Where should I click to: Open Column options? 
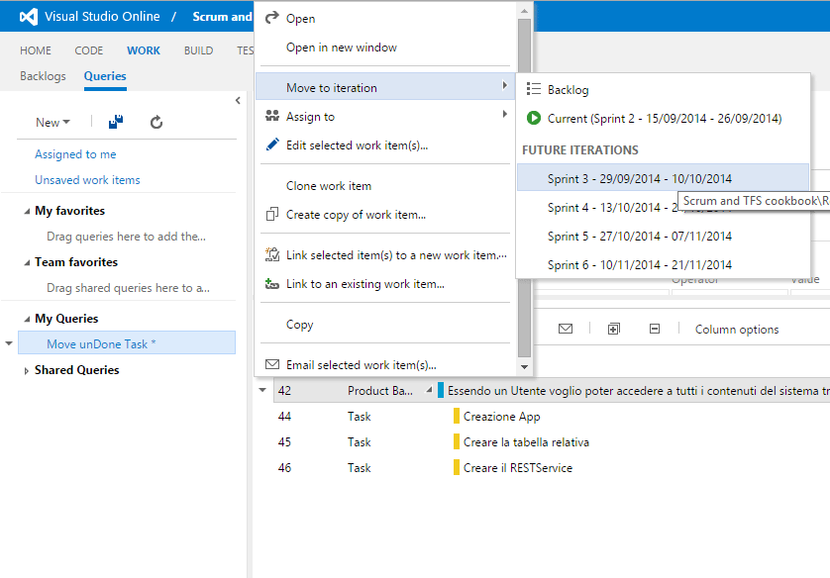tap(736, 330)
